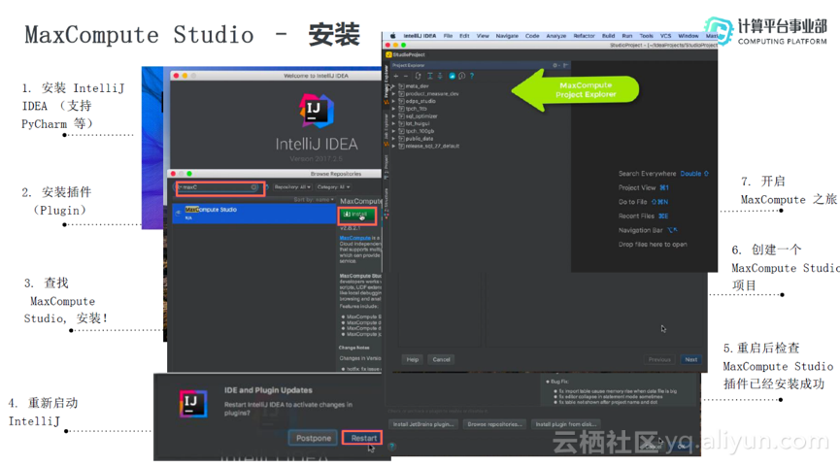The image size is (840, 466).
Task: Open the View menu
Action: [x=483, y=36]
